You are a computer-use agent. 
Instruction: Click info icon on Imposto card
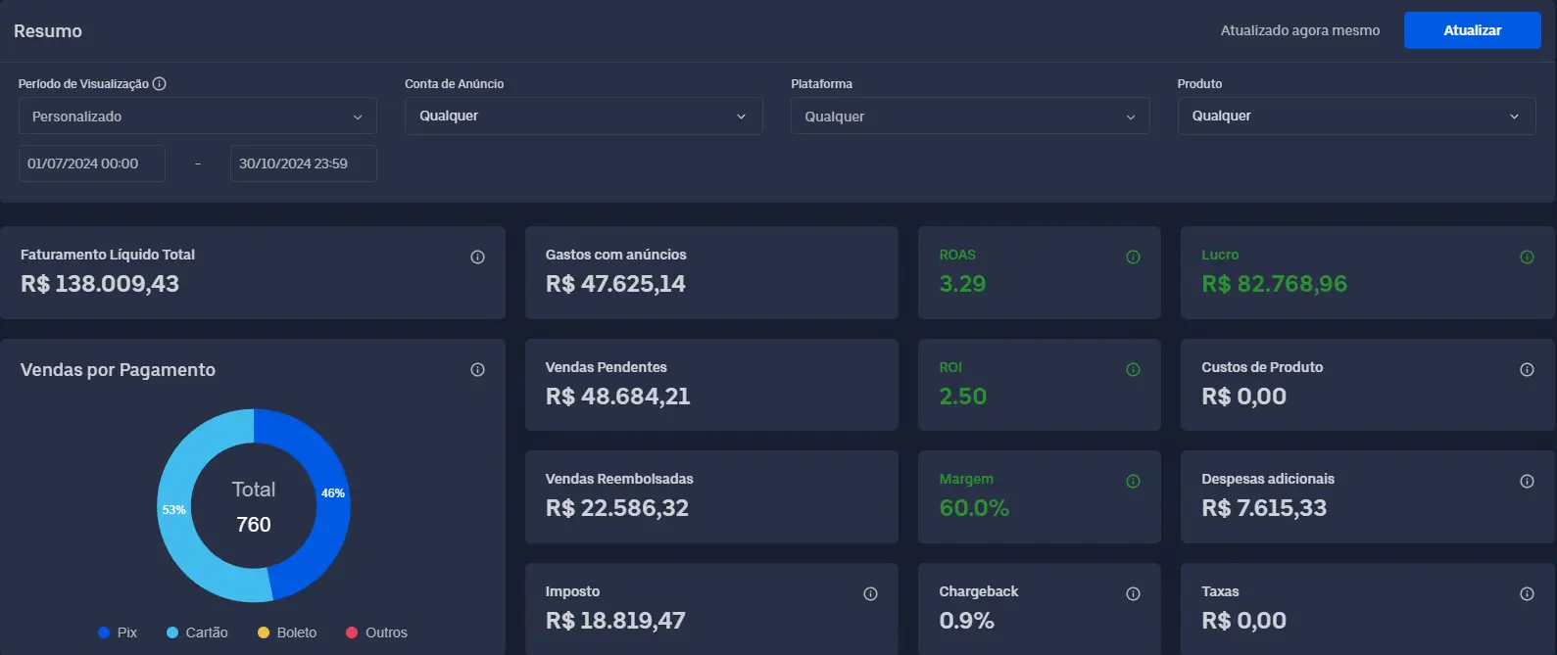coord(870,594)
